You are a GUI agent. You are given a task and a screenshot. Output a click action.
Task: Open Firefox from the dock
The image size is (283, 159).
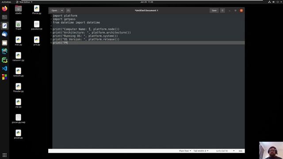[x=4, y=8]
